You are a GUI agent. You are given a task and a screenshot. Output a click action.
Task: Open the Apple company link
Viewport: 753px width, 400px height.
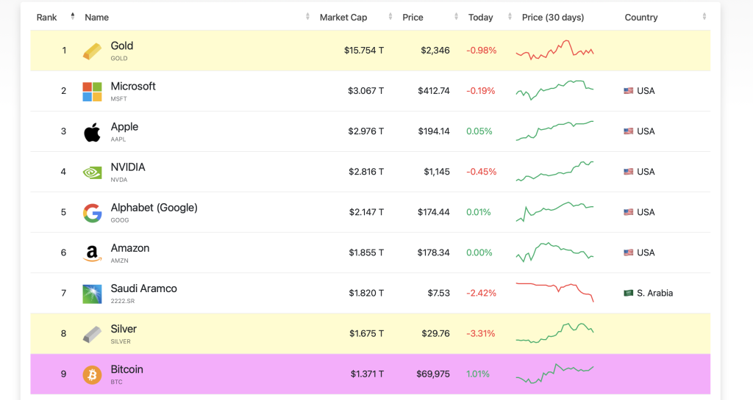click(124, 127)
